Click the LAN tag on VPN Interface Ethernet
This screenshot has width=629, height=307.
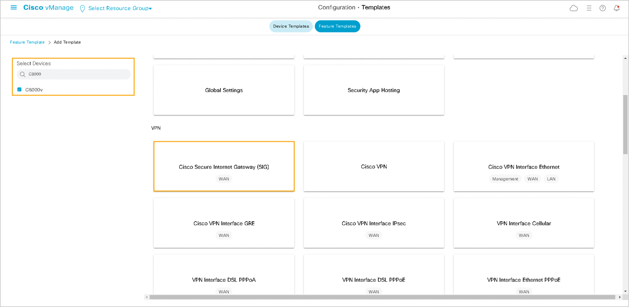(x=551, y=179)
